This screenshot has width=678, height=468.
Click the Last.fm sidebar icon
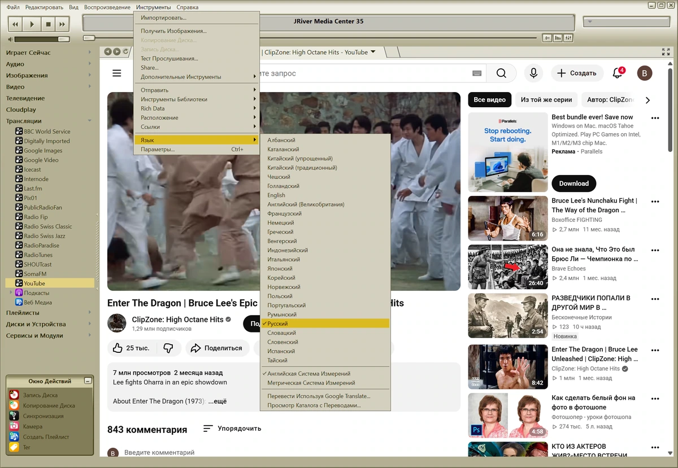pos(19,189)
